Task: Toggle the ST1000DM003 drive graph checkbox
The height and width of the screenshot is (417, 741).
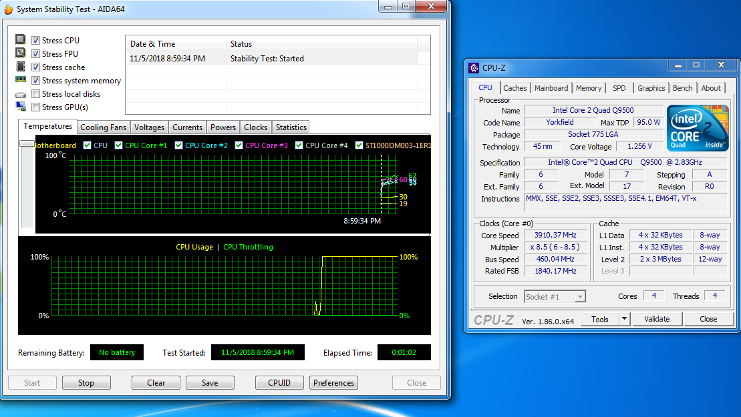Action: [359, 145]
